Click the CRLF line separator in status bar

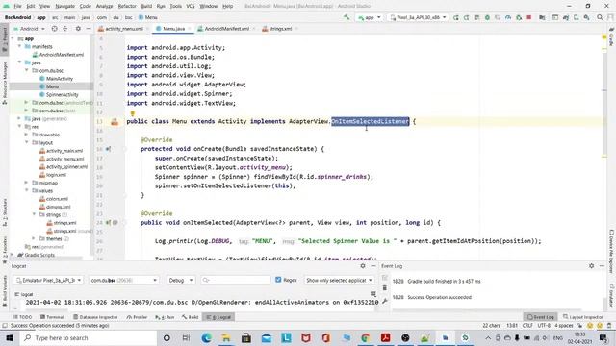[x=527, y=326]
